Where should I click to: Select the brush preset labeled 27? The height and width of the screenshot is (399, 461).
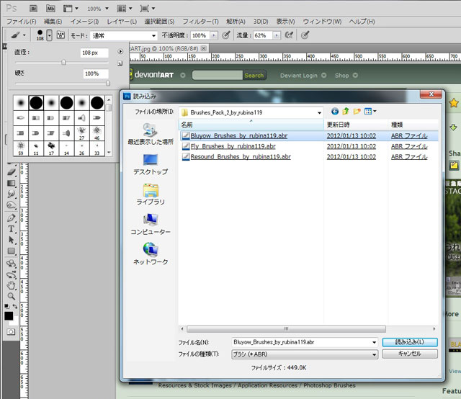[x=81, y=133]
